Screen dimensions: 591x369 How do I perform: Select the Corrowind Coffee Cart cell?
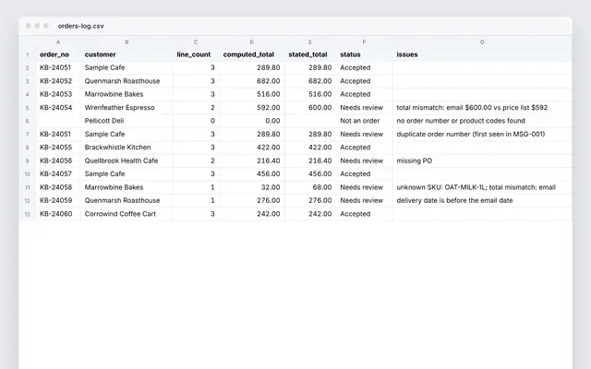pos(127,214)
